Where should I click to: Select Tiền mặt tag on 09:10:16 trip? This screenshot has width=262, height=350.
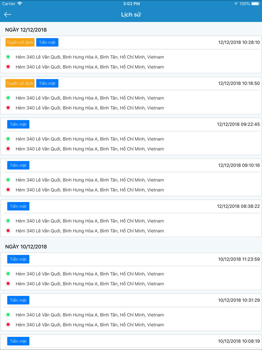(18, 165)
